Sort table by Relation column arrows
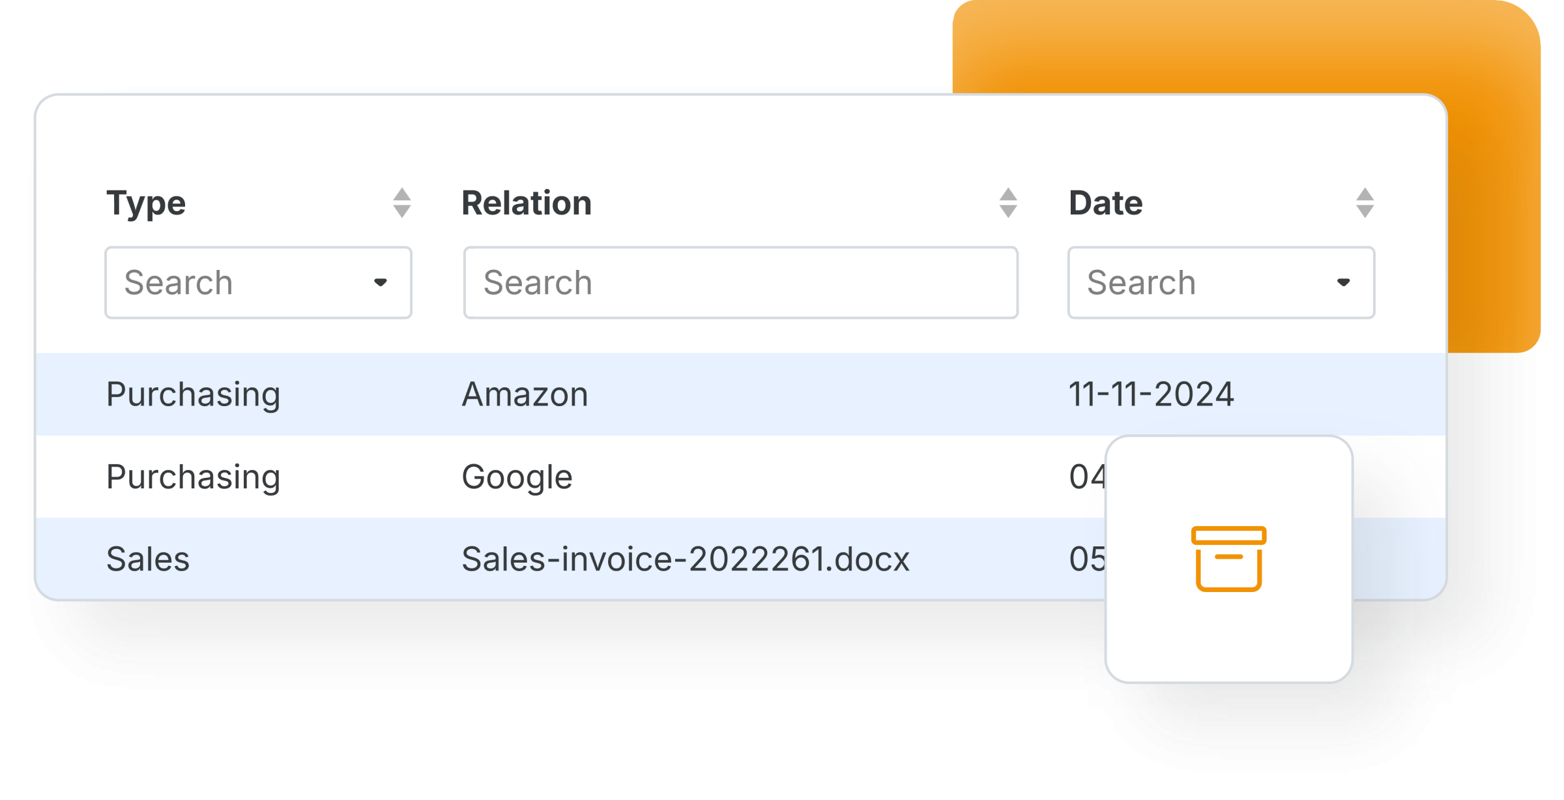This screenshot has height=800, width=1564. pyautogui.click(x=1008, y=203)
